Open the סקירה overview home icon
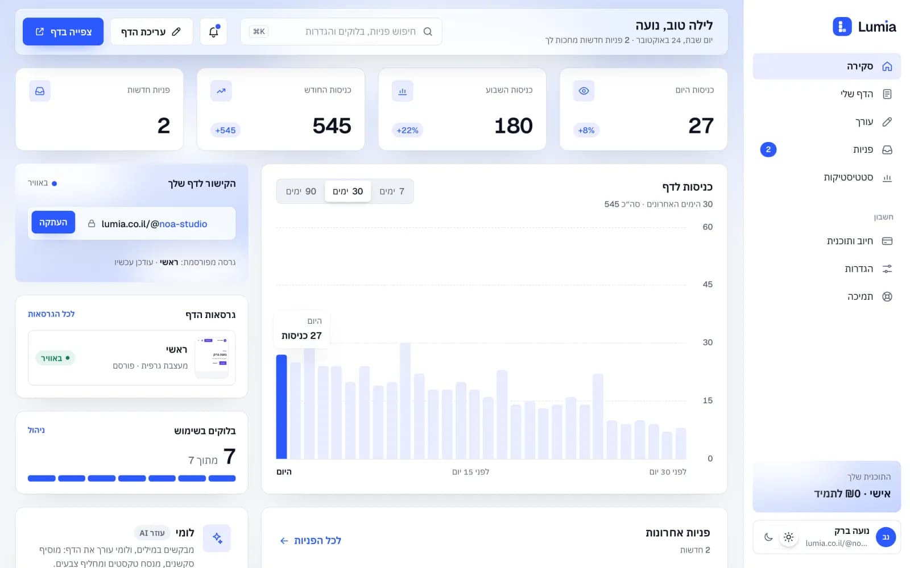This screenshot has width=910, height=568. (887, 66)
